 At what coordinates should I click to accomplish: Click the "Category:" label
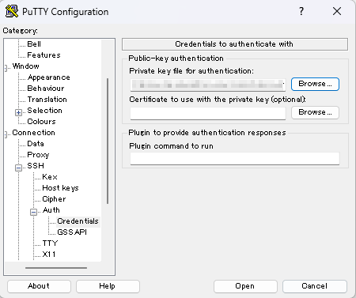click(x=20, y=31)
